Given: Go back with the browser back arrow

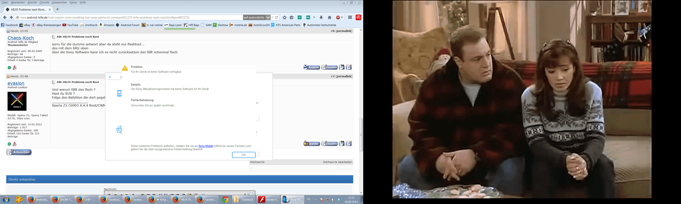Looking at the screenshot, I should point(5,17).
